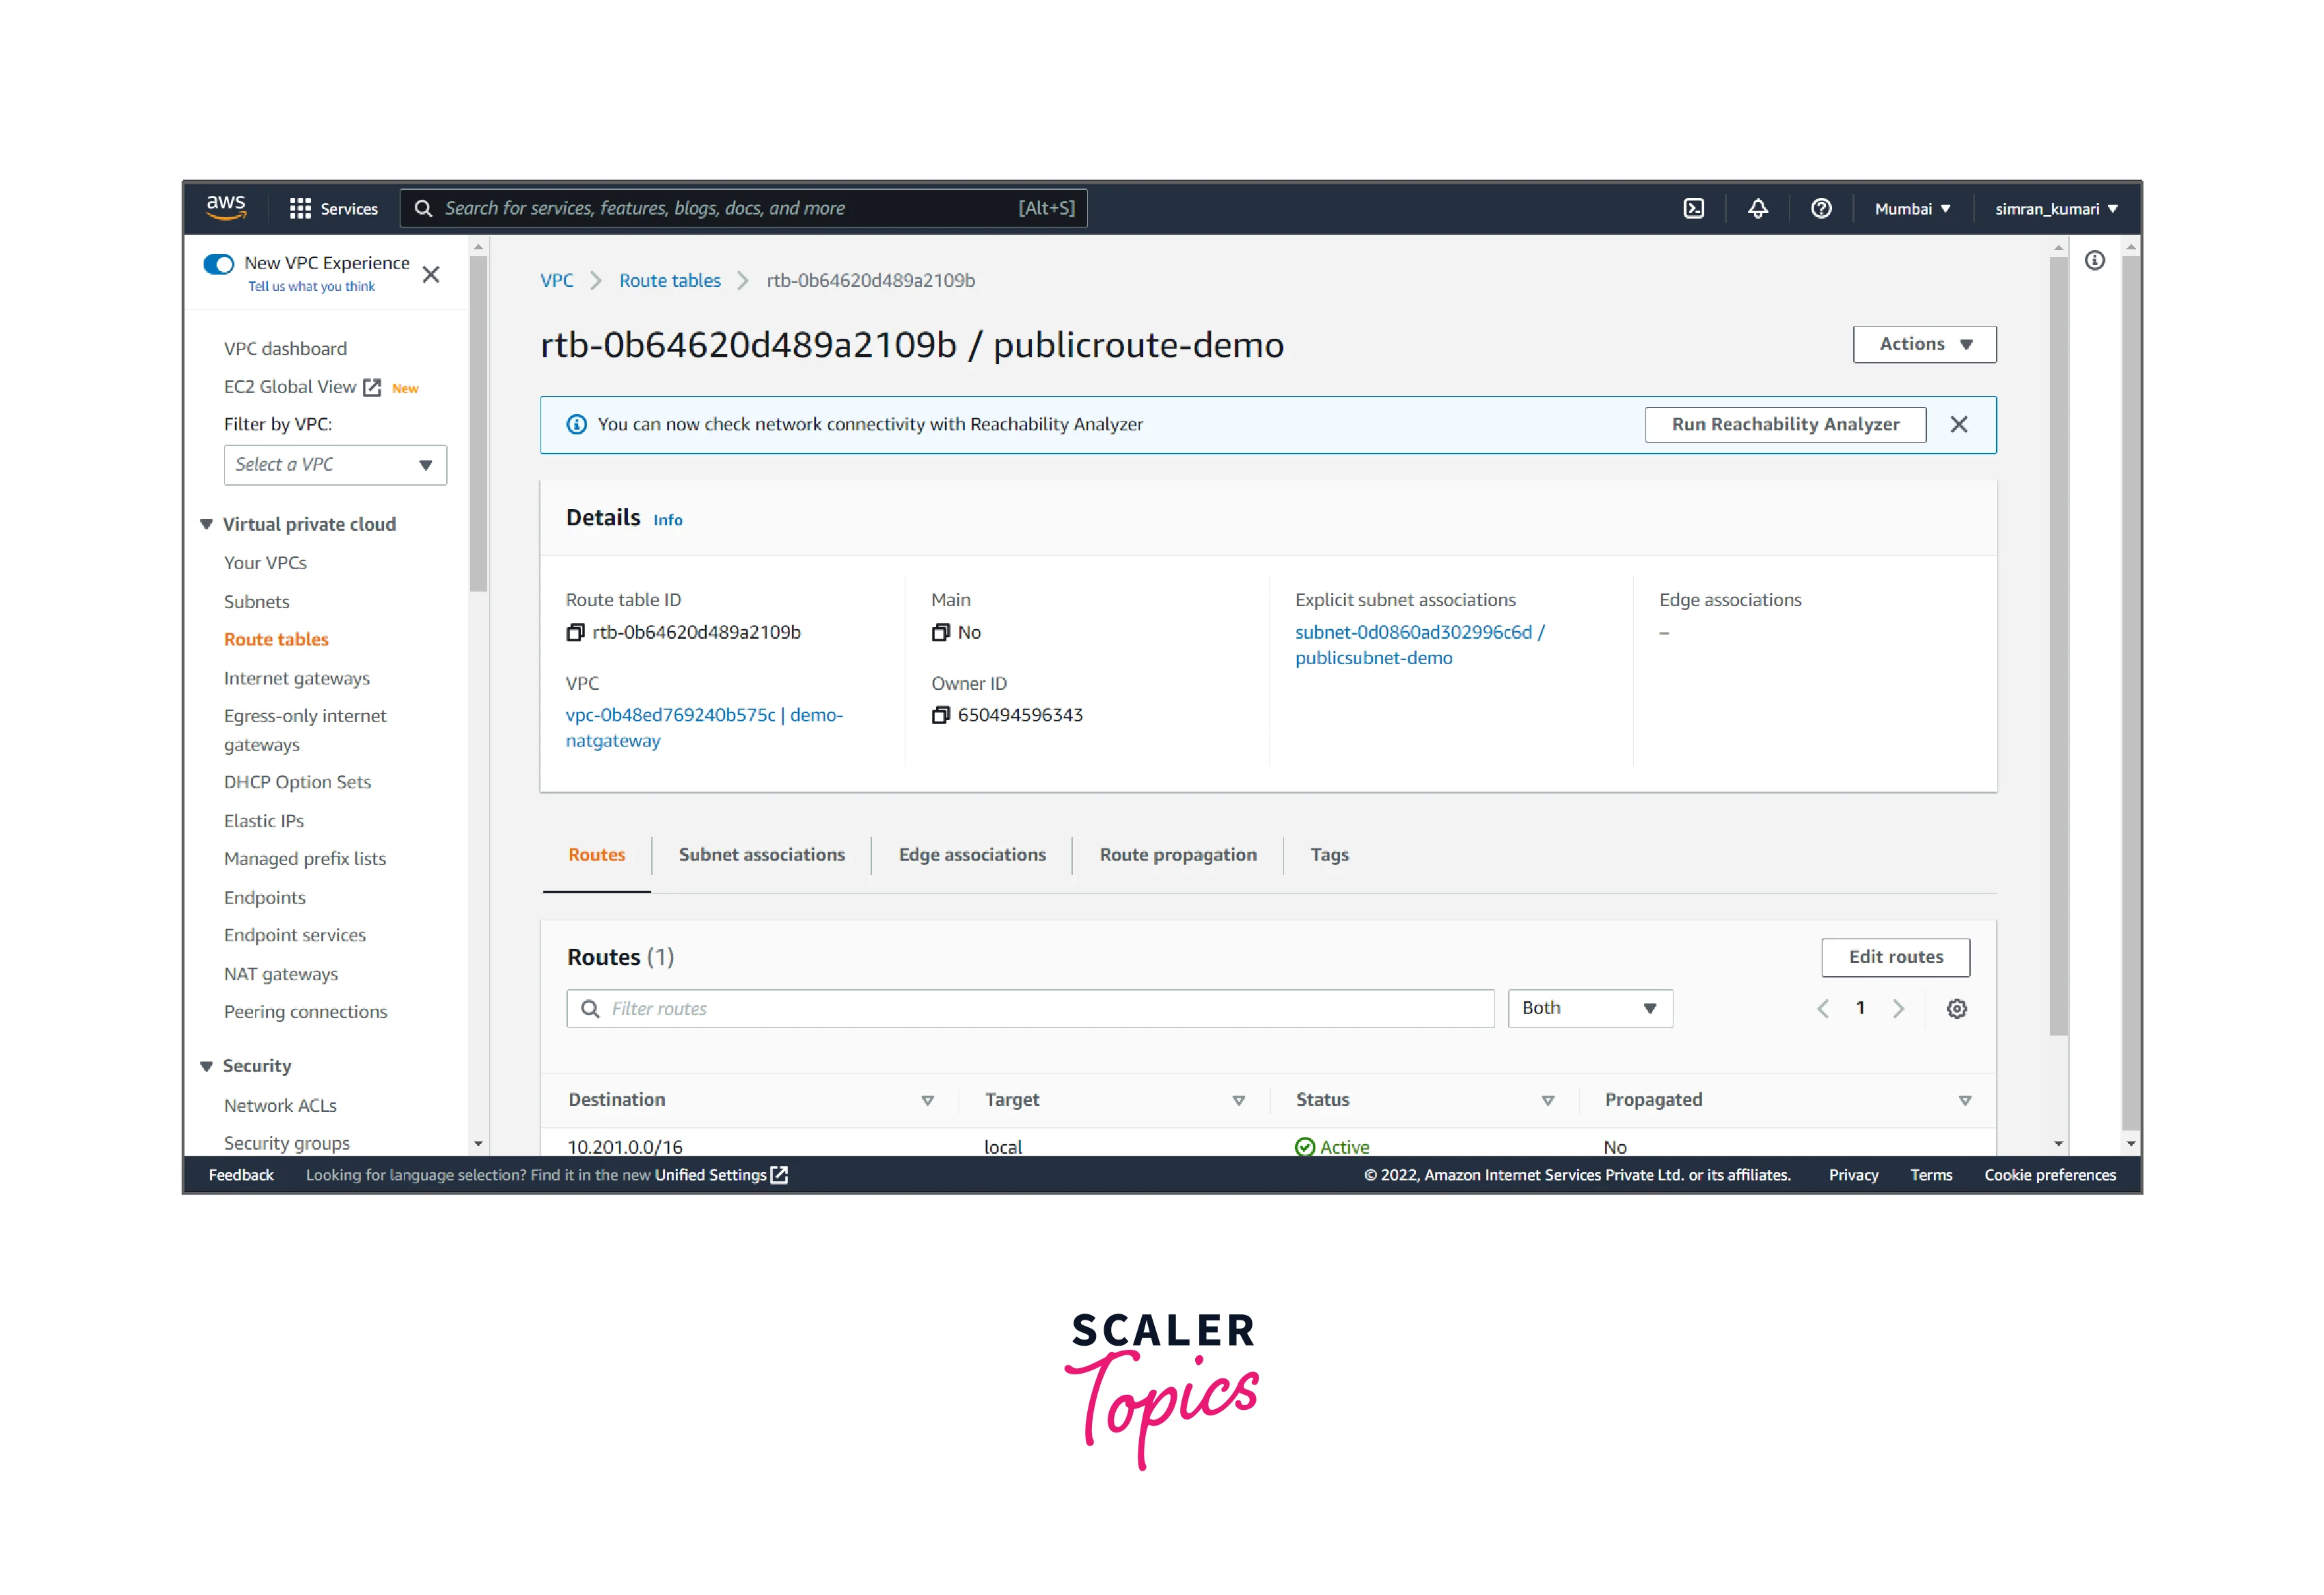Screen dimensions: 2324x1595
Task: Toggle the New VPC Experience switch
Action: click(218, 264)
